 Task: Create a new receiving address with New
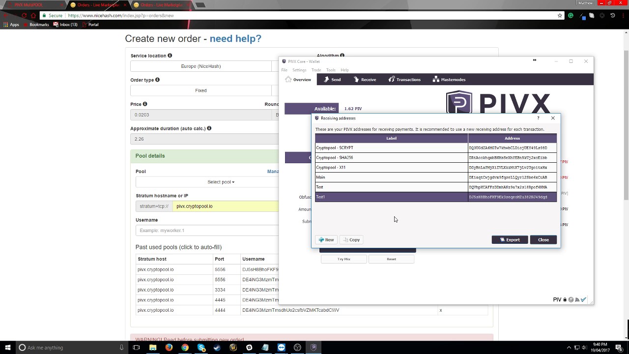coord(326,240)
